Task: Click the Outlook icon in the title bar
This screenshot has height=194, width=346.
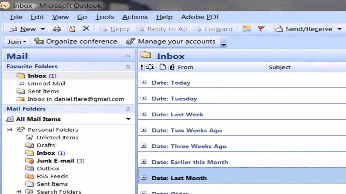Action: pos(5,5)
